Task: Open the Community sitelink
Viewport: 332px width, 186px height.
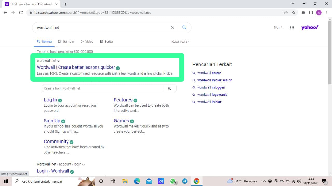Action: pyautogui.click(x=56, y=142)
